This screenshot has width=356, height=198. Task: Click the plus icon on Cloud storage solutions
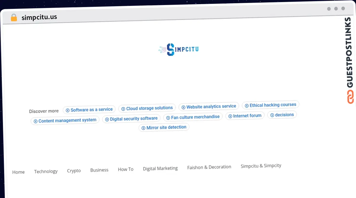pos(123,108)
